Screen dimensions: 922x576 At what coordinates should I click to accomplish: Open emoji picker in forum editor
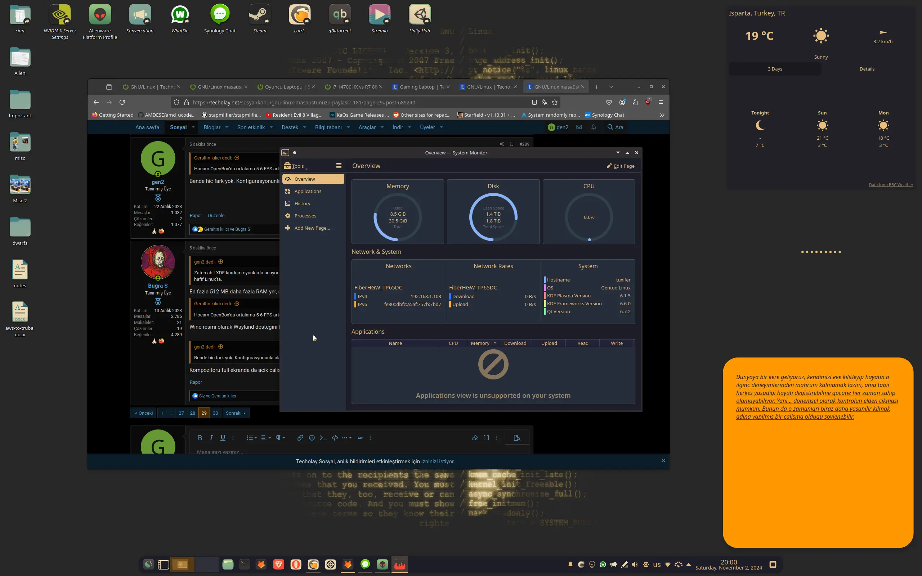click(x=312, y=438)
